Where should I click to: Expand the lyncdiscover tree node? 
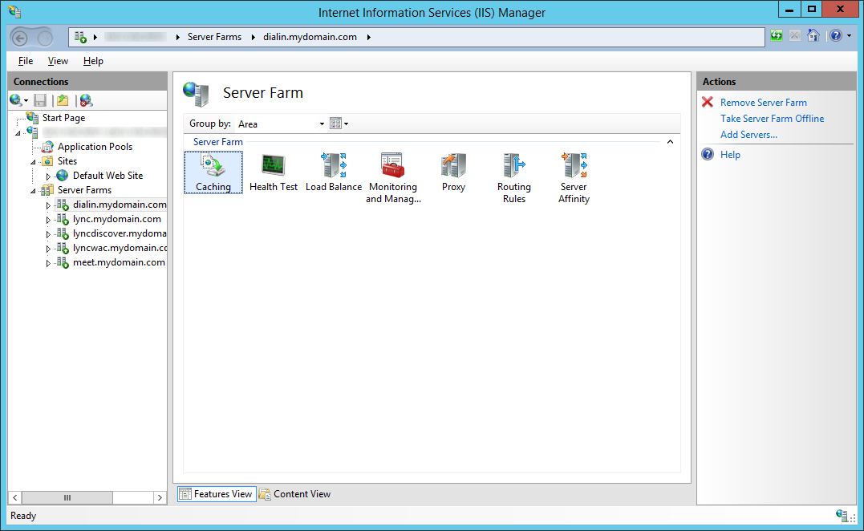tap(48, 234)
